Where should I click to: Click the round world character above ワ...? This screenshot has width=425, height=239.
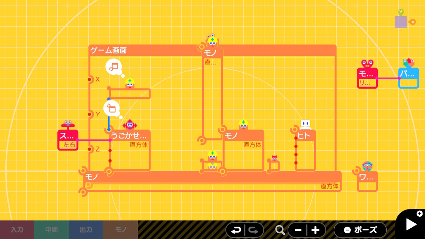click(367, 166)
